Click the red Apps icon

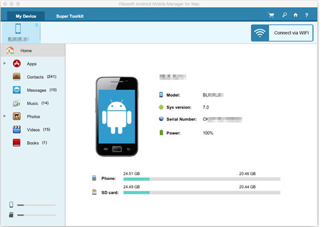(x=17, y=63)
